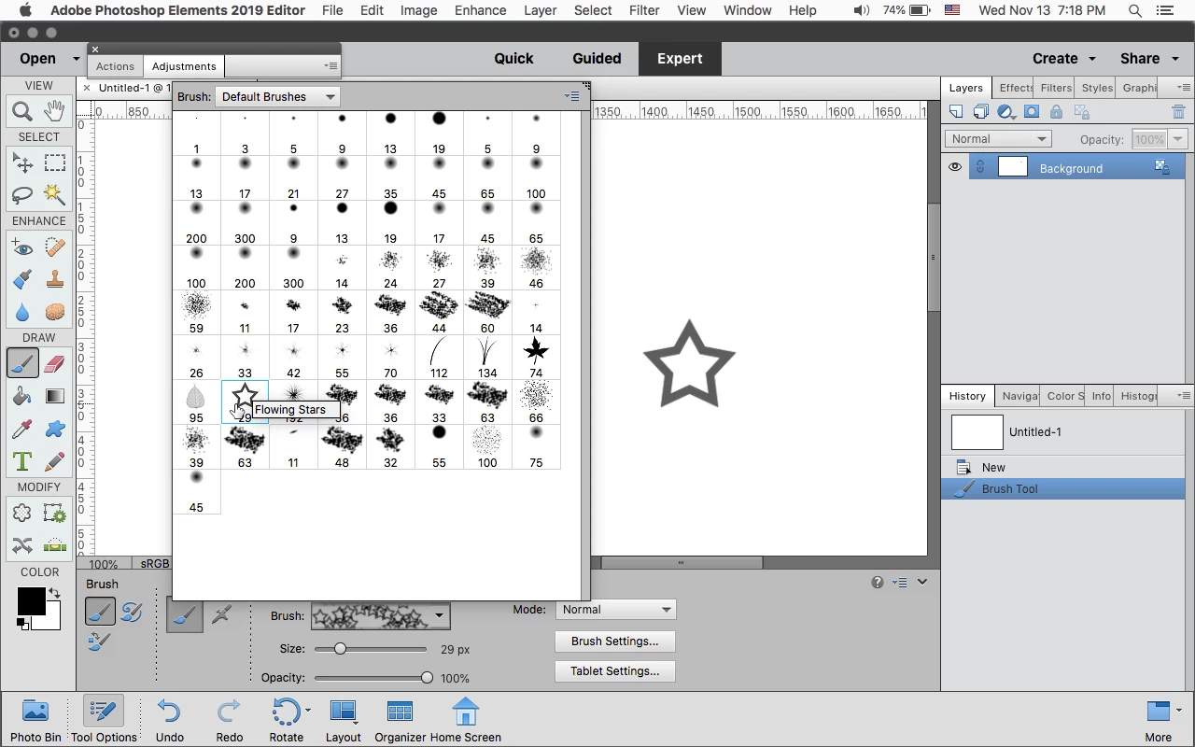Click the Brush Settings button
The width and height of the screenshot is (1195, 747).
[x=614, y=641]
